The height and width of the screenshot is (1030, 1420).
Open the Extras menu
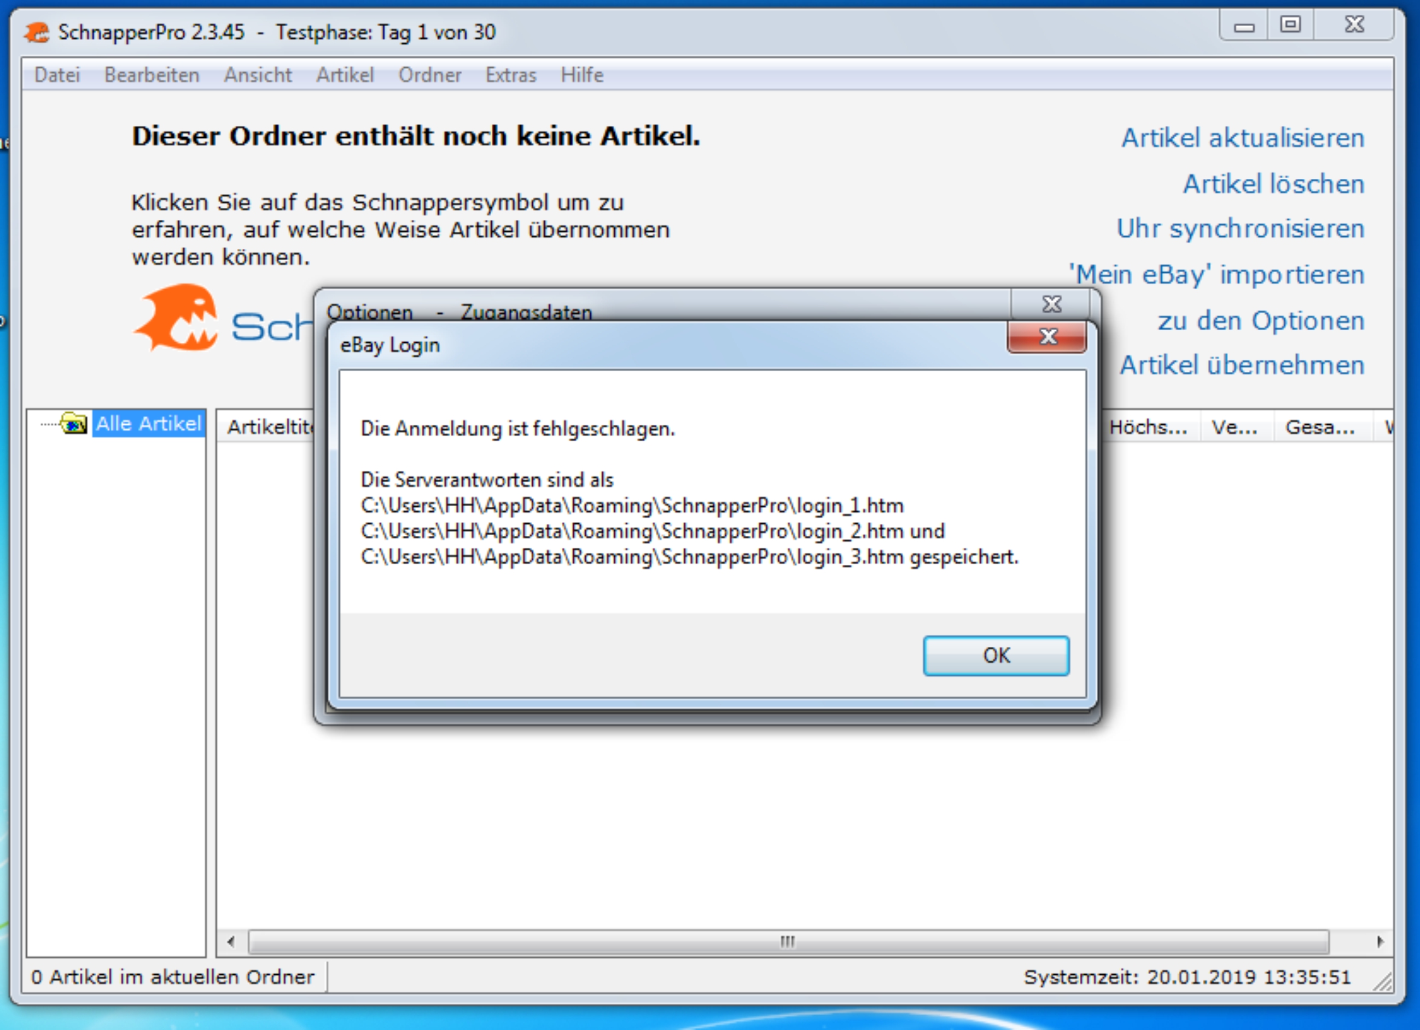(x=511, y=75)
